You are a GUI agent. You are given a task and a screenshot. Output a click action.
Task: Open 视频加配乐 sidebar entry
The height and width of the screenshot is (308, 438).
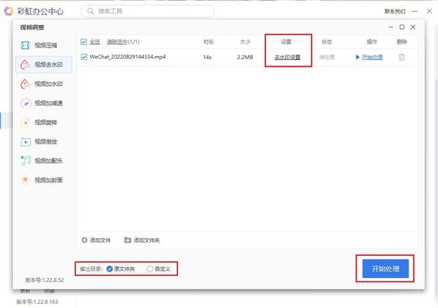(44, 160)
